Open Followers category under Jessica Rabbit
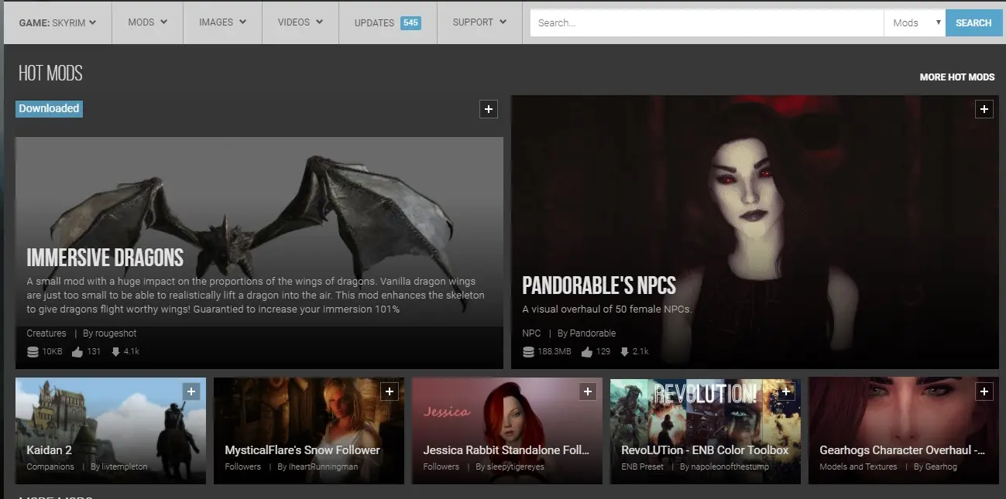 (x=441, y=467)
